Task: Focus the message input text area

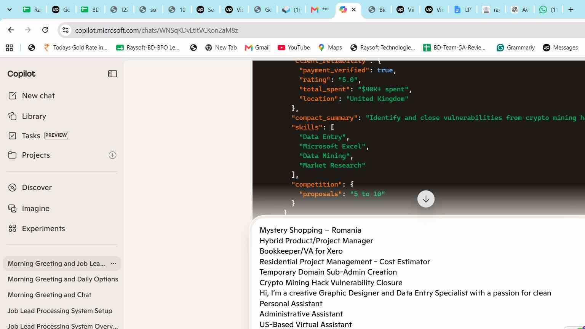Action: [x=418, y=277]
